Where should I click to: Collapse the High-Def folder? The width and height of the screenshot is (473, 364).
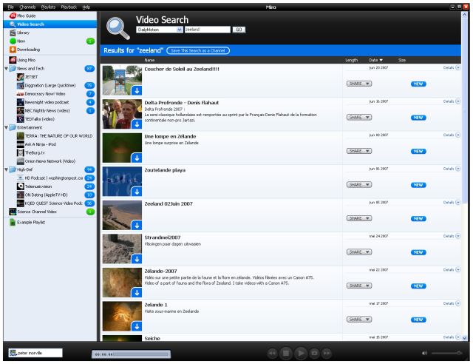pos(6,169)
